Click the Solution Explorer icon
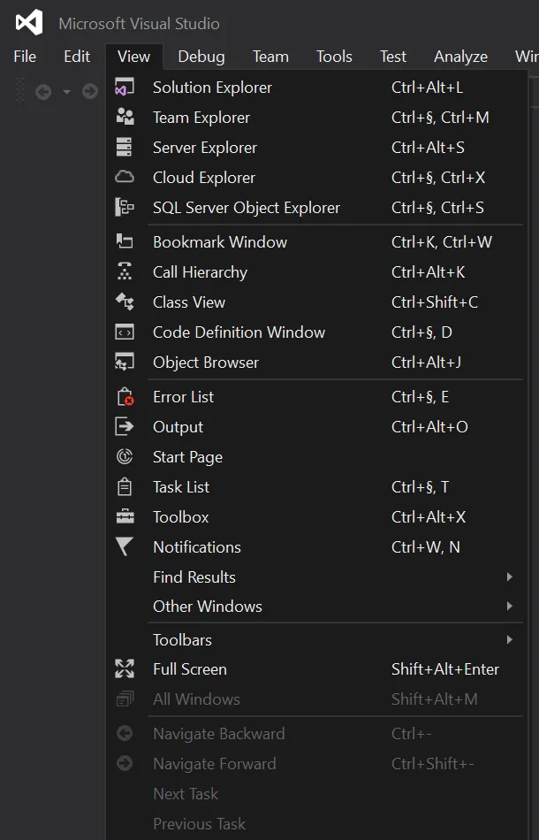This screenshot has width=539, height=840. coord(125,88)
